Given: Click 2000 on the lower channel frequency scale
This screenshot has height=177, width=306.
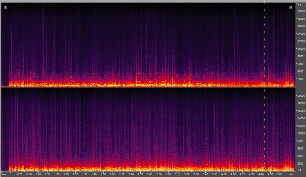Looking at the screenshot, I should (x=300, y=164).
